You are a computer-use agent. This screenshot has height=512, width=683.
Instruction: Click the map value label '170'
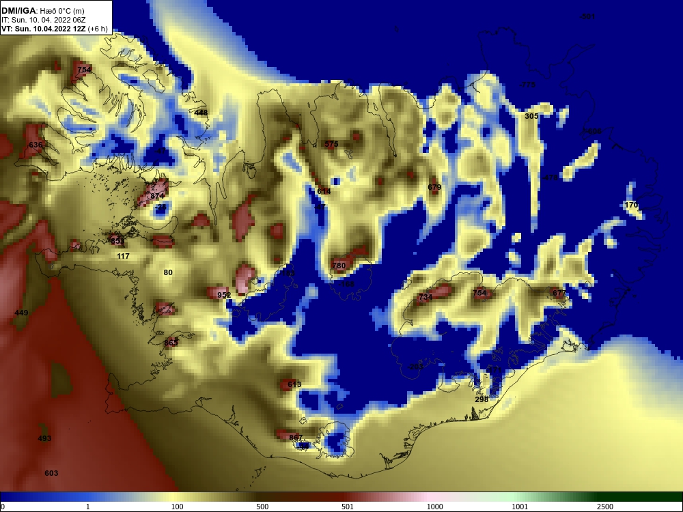click(632, 205)
